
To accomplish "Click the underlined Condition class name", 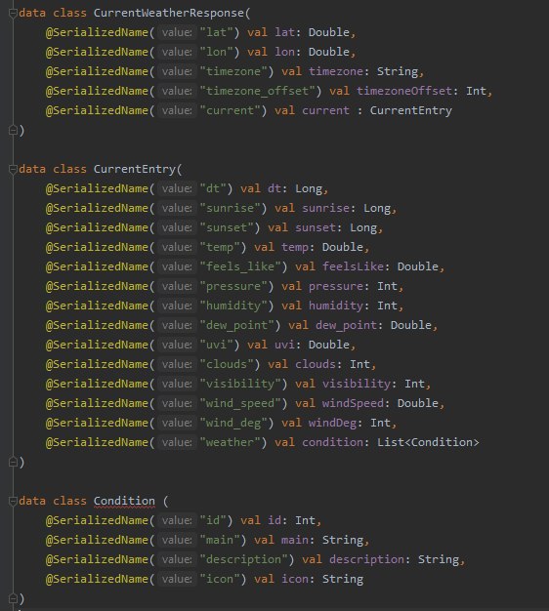I will [x=124, y=501].
